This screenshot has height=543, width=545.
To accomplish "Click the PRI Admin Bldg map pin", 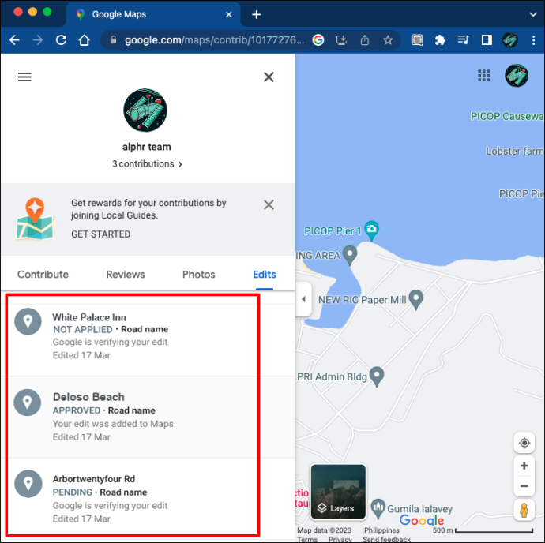I will (377, 376).
